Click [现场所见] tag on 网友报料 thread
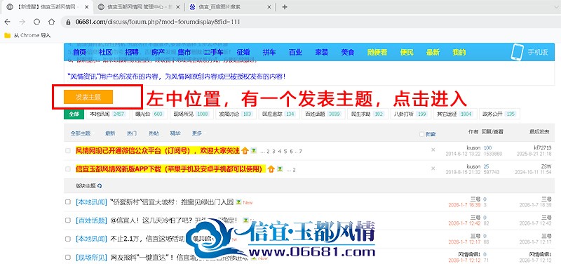561x264 pixels. coord(91,257)
